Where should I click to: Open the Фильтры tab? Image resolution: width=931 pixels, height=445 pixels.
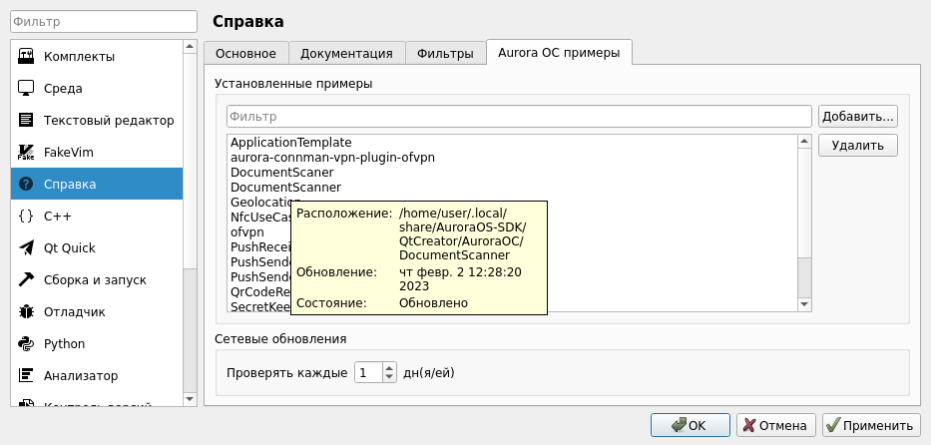(x=445, y=54)
